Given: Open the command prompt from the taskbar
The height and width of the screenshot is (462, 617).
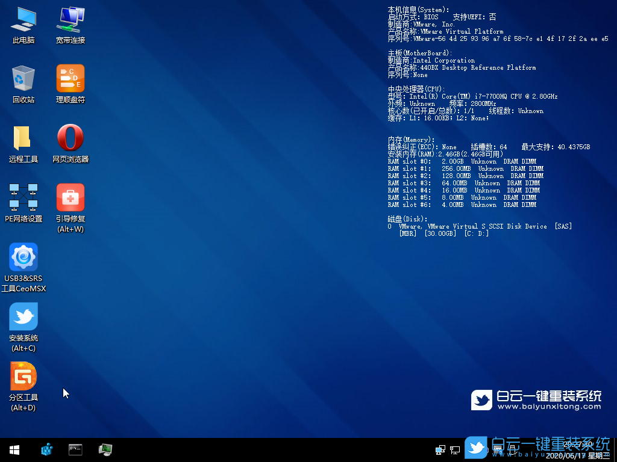Looking at the screenshot, I should [75, 449].
